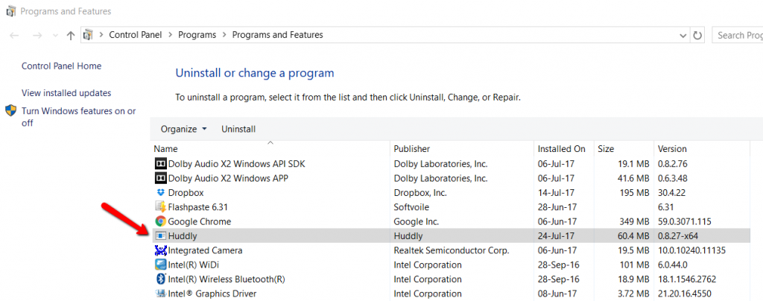Click the Search Programs input field

(737, 35)
